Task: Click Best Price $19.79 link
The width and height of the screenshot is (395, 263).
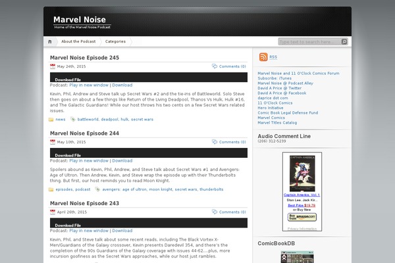Action: [302, 205]
